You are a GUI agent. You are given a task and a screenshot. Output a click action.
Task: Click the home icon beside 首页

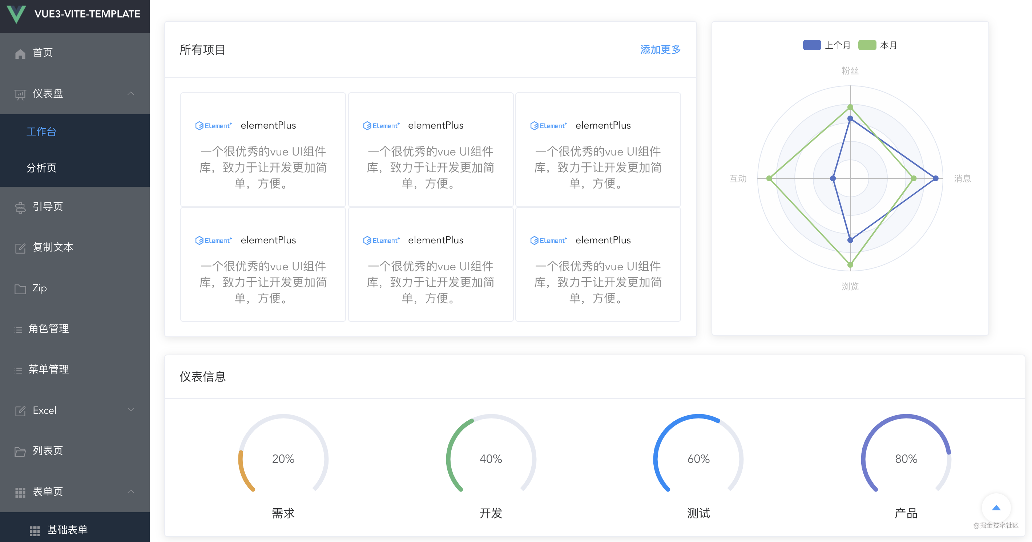(20, 53)
